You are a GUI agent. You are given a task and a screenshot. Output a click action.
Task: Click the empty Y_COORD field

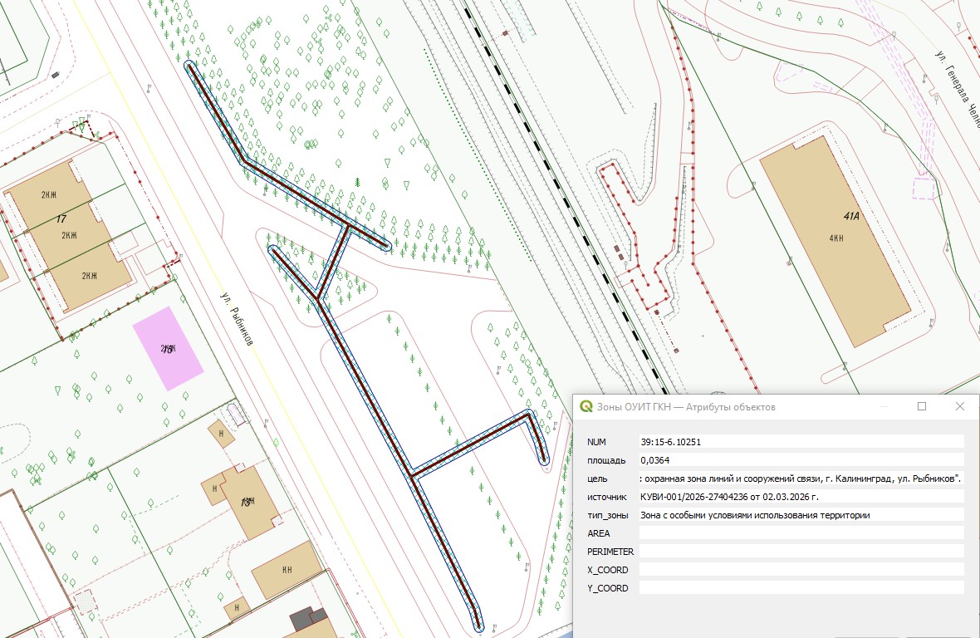click(x=801, y=587)
